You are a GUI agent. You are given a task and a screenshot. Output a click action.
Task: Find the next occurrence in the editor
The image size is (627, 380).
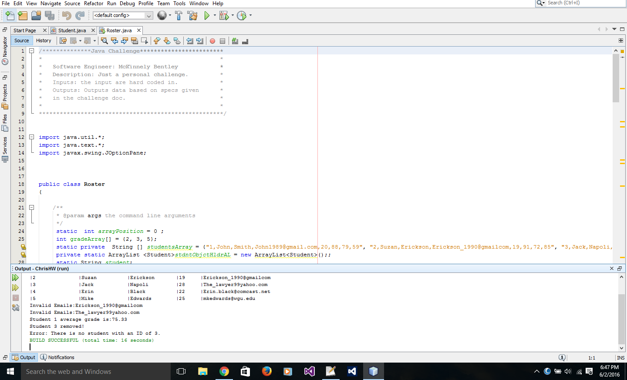click(125, 41)
